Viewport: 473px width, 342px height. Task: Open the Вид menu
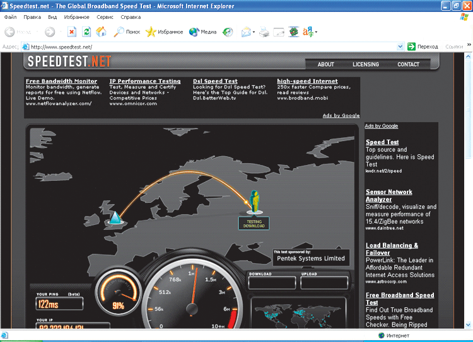point(52,17)
